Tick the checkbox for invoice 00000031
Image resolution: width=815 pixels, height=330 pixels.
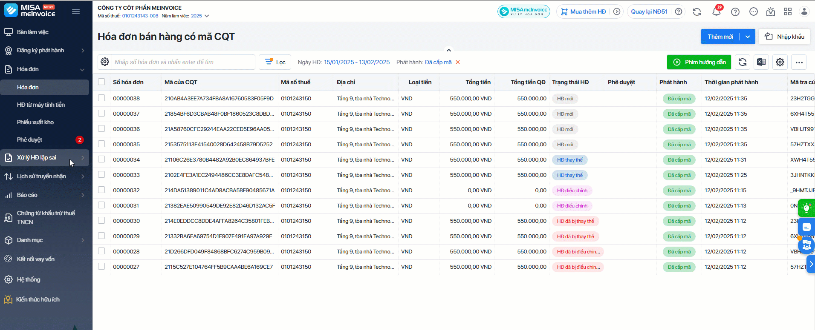click(101, 205)
